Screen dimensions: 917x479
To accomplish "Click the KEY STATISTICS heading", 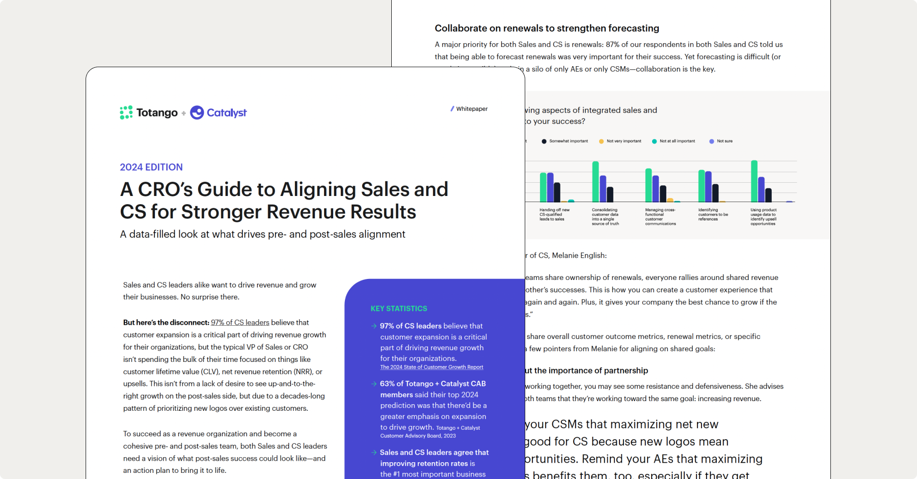I will click(399, 308).
